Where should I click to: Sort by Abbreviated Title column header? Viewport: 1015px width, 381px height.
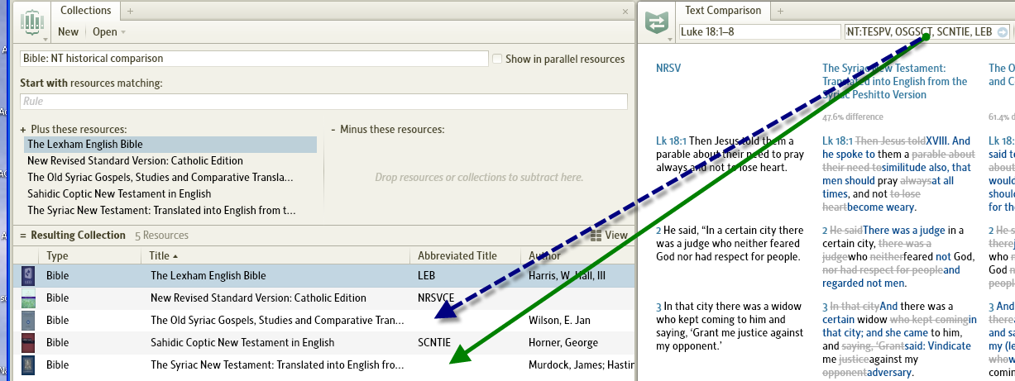tap(466, 256)
